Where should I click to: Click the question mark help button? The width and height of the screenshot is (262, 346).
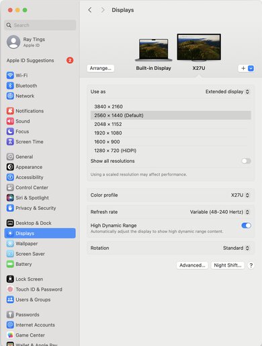point(251,265)
